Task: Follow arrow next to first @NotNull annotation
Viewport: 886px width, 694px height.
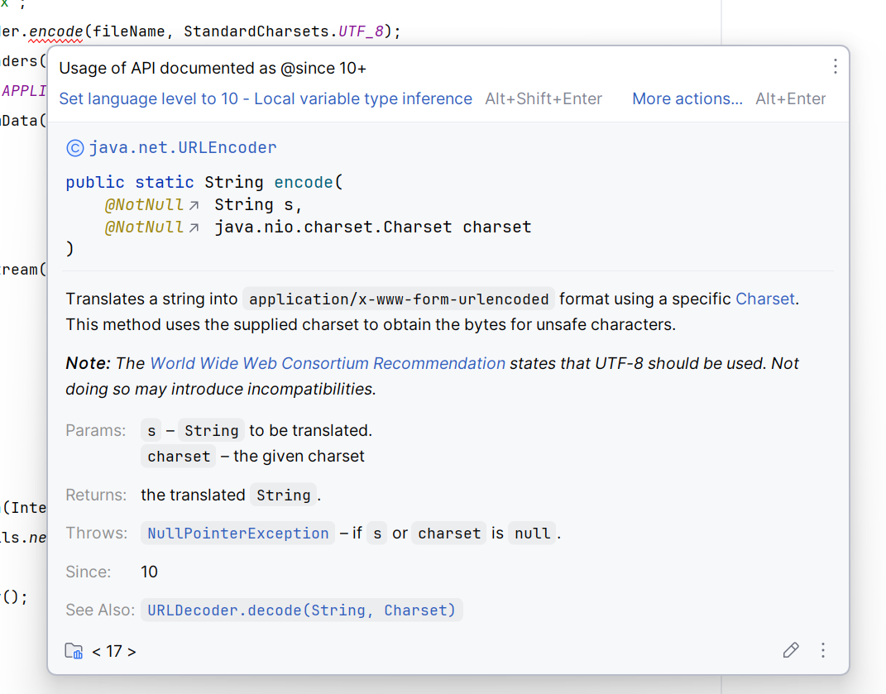Action: tap(194, 205)
